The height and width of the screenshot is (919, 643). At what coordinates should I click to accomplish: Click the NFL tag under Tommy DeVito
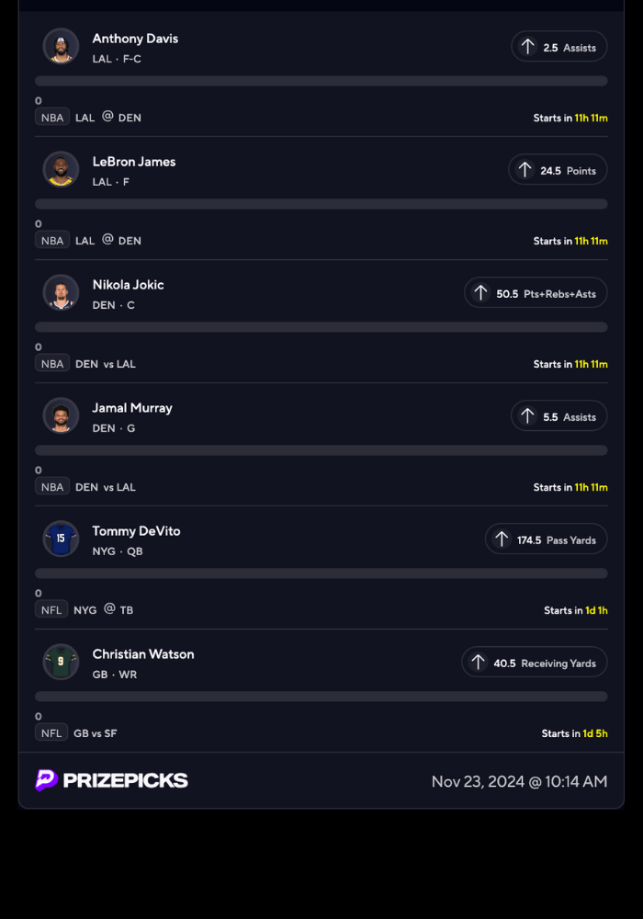[51, 610]
